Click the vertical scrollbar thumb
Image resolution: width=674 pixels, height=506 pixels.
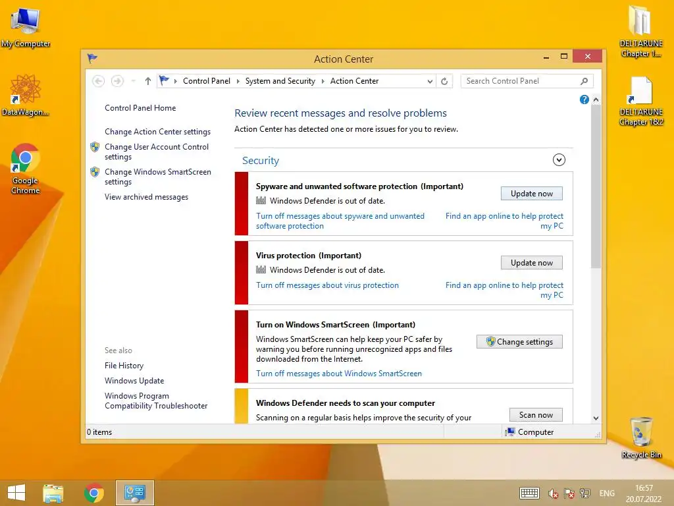(x=596, y=186)
